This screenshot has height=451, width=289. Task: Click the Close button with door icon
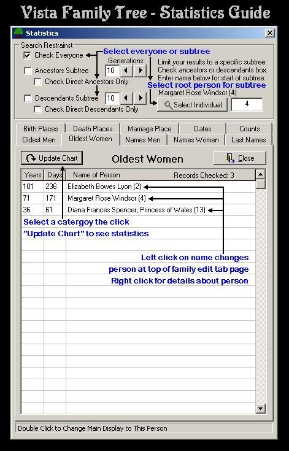[x=240, y=158]
